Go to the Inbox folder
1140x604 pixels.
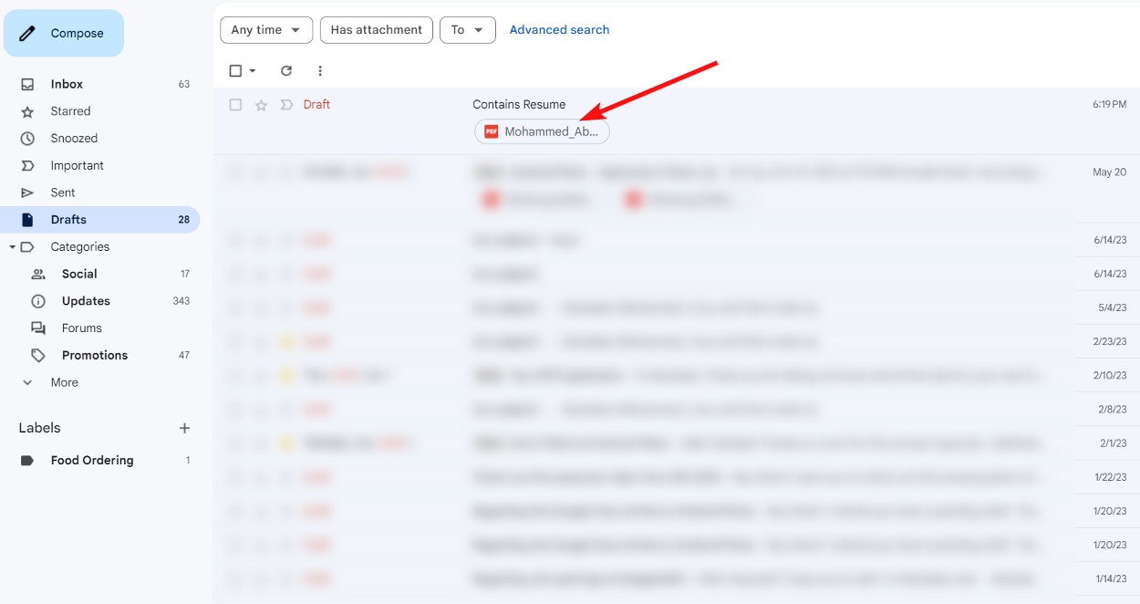pos(67,84)
